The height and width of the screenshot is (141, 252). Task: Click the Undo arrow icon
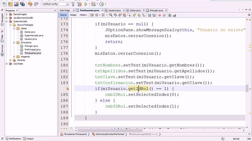pos(30,4)
